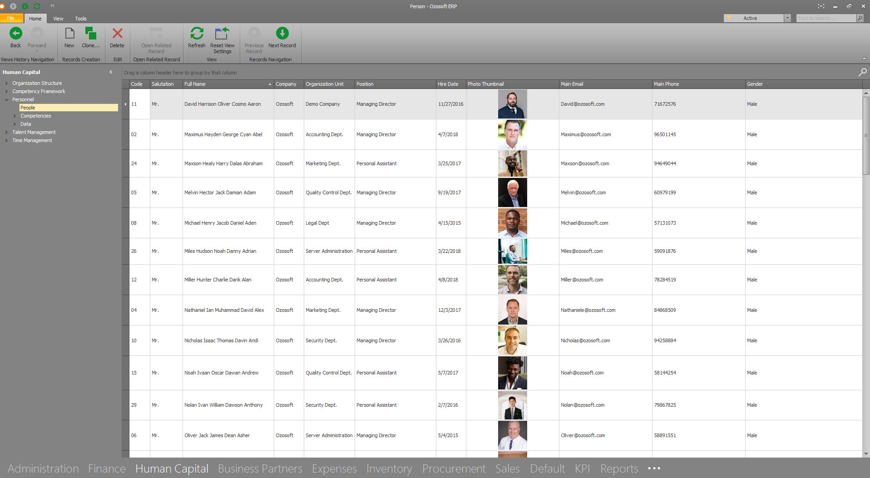Click David Harrison's photo thumbnail
This screenshot has height=478, width=870.
click(x=512, y=104)
